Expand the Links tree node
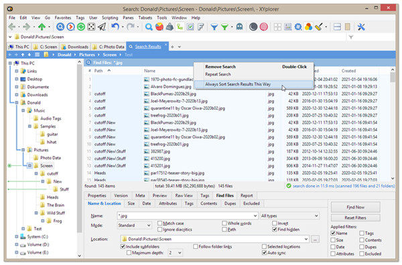The height and width of the screenshot is (265, 402). [x=17, y=71]
